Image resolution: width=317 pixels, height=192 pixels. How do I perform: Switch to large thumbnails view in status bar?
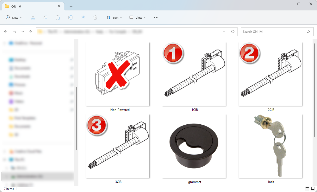point(313,188)
